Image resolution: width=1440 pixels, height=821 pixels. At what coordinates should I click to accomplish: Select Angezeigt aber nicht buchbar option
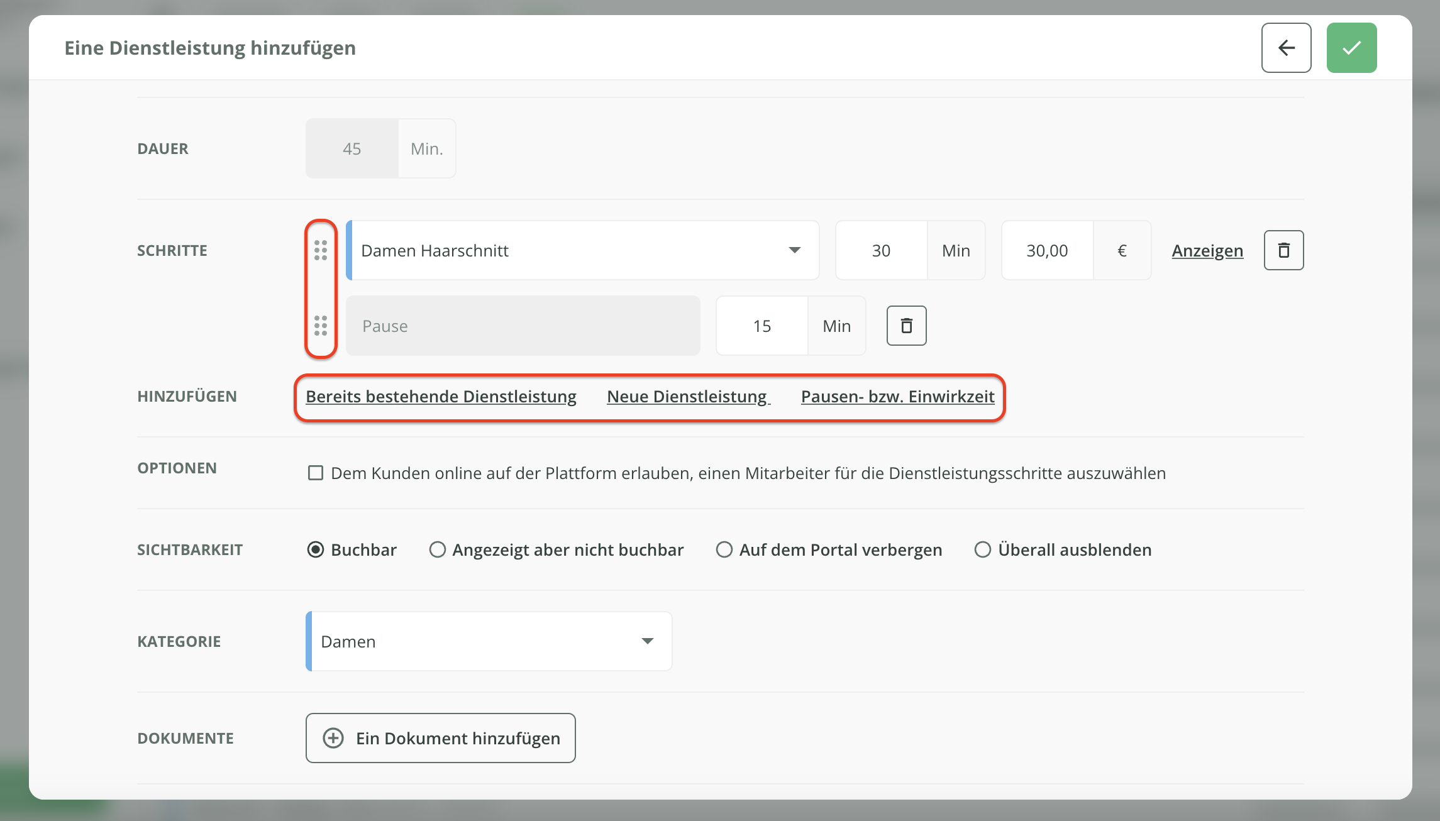(x=438, y=550)
